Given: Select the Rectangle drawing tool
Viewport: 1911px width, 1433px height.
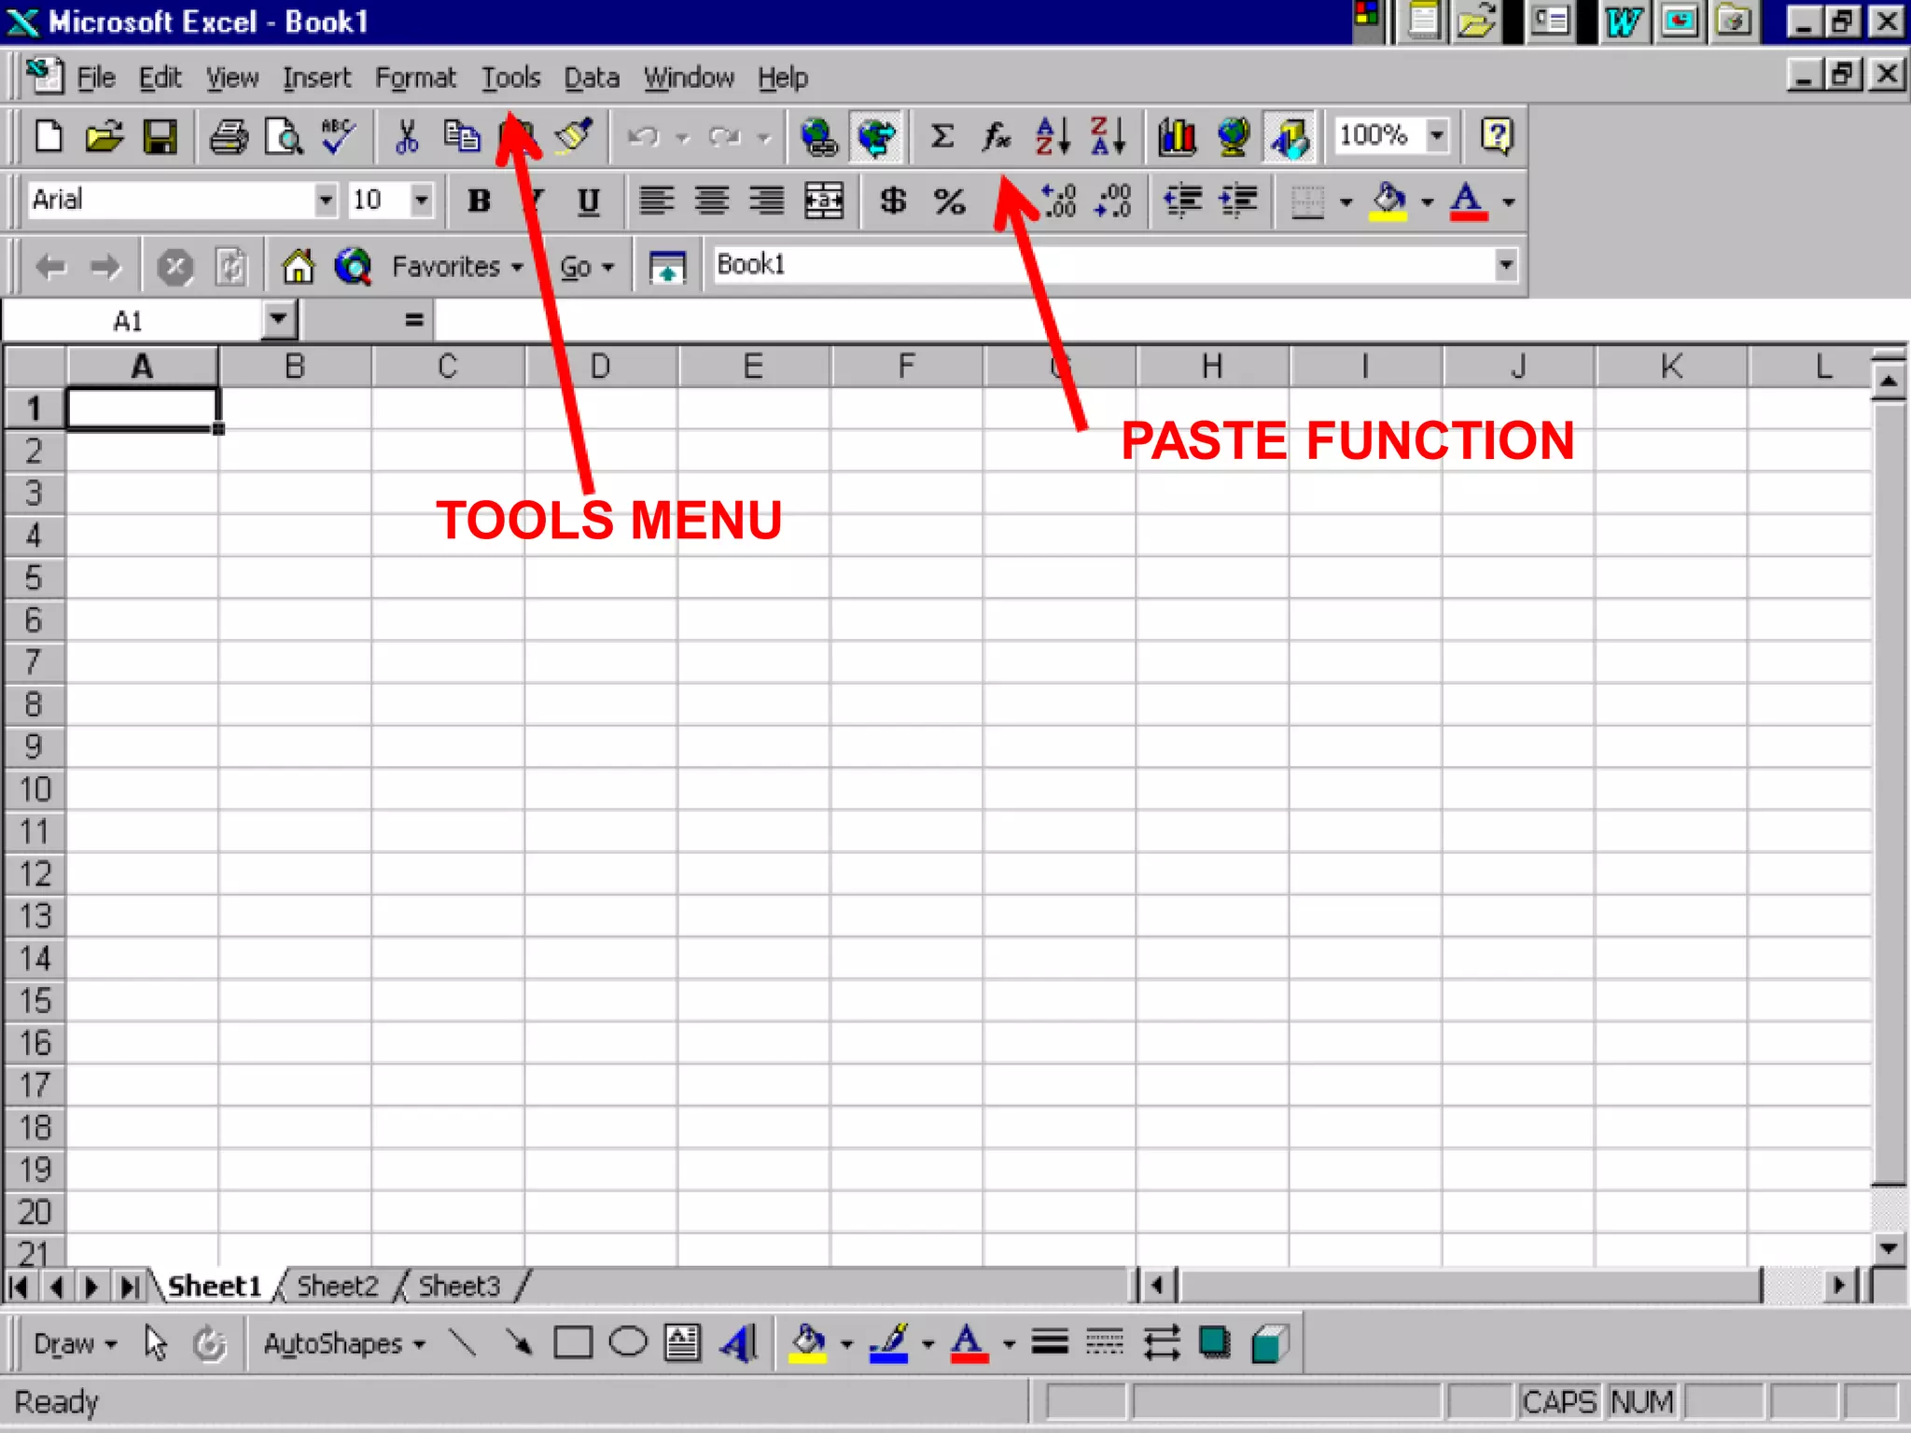Looking at the screenshot, I should tap(573, 1343).
